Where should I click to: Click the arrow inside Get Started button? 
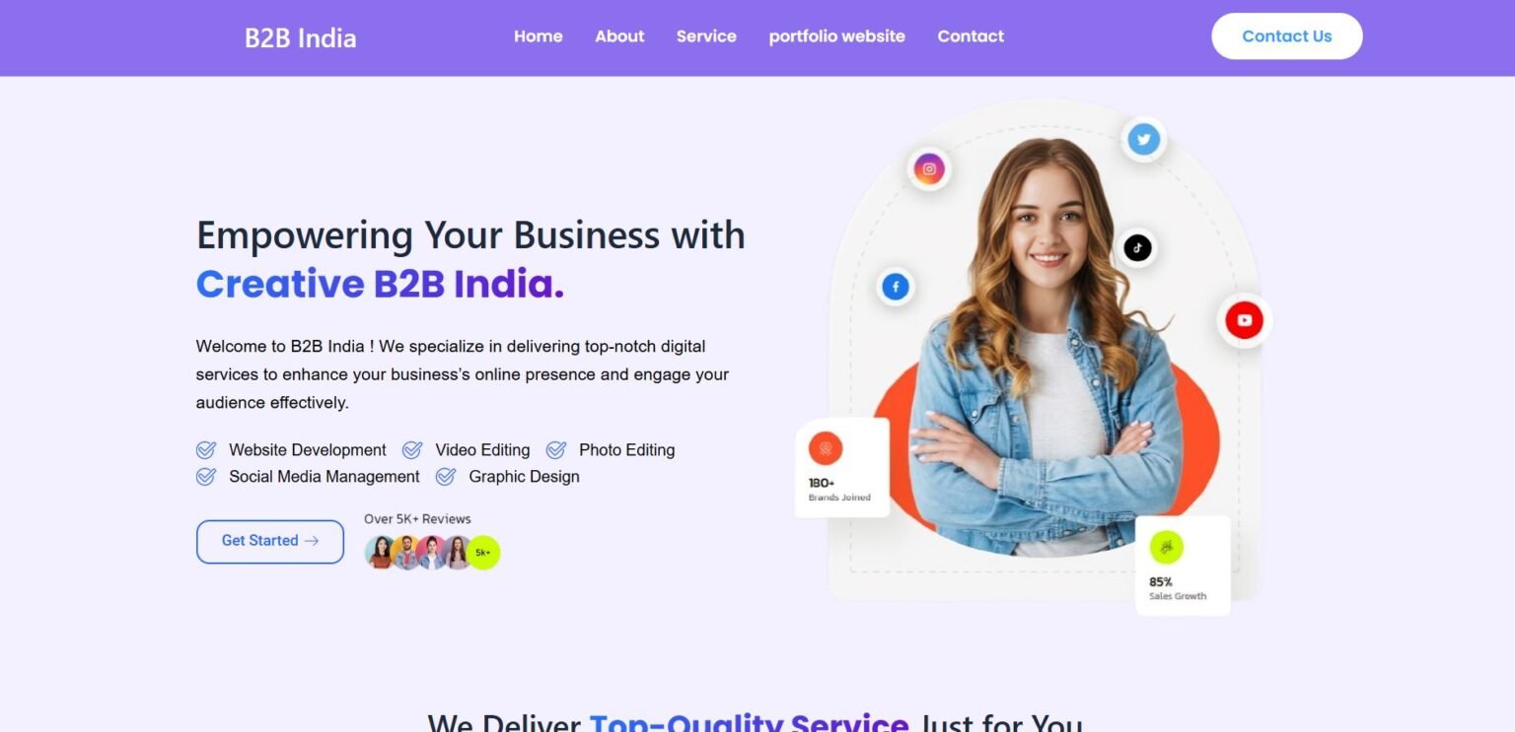[312, 541]
